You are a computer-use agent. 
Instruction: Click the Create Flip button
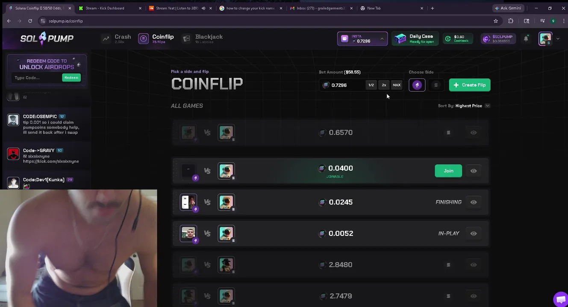470,85
